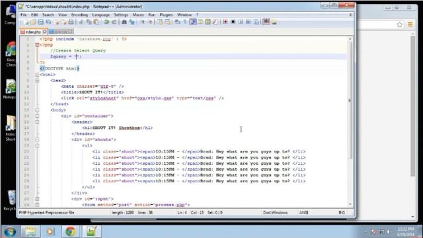Redo edit with toolbar Redo icon

coord(114,22)
